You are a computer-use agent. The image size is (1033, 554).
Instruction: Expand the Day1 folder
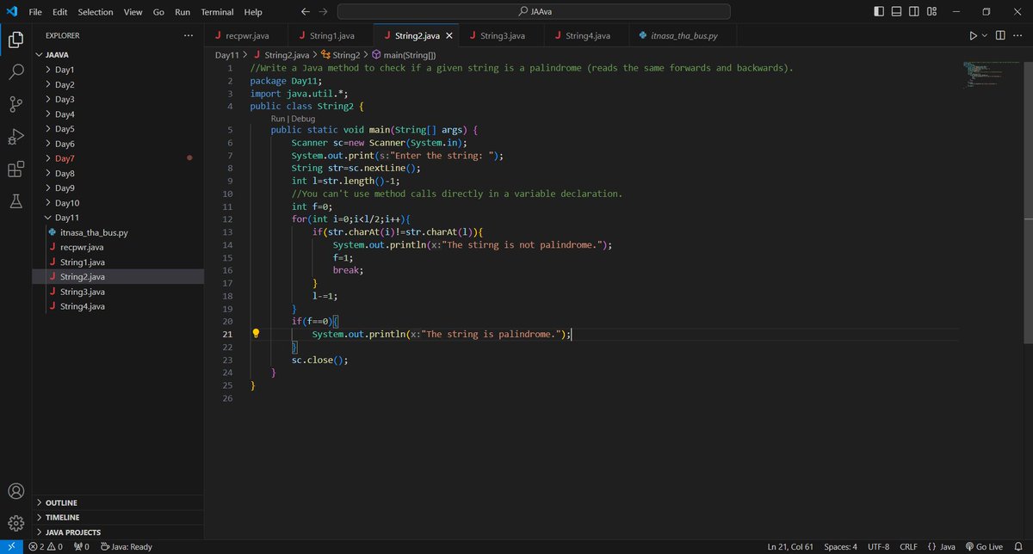[119, 70]
